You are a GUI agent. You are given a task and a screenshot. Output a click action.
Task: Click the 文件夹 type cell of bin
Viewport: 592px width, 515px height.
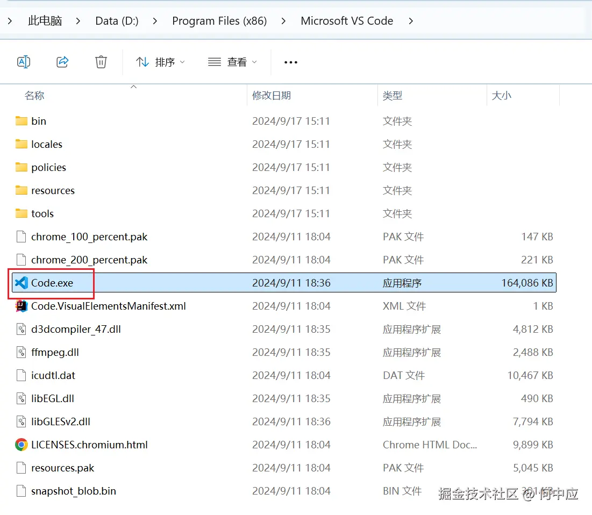click(397, 121)
